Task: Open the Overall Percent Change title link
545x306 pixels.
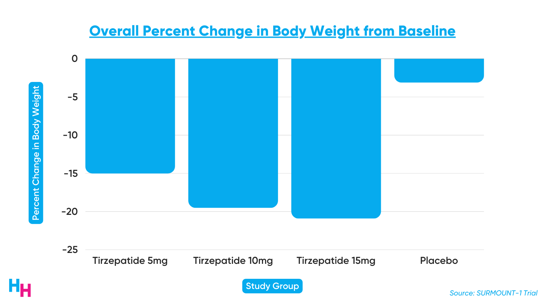Action: point(272,31)
